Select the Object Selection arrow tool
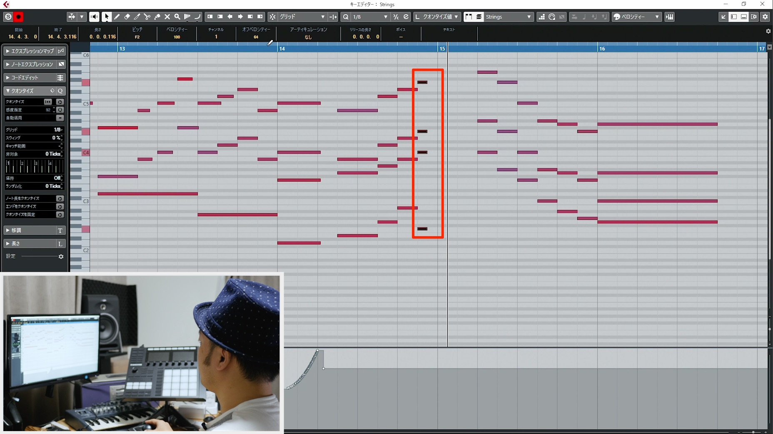Image resolution: width=773 pixels, height=434 pixels. pos(107,17)
